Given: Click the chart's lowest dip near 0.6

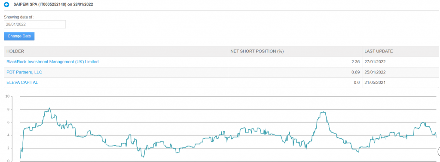Looking at the screenshot, I should (x=144, y=157).
